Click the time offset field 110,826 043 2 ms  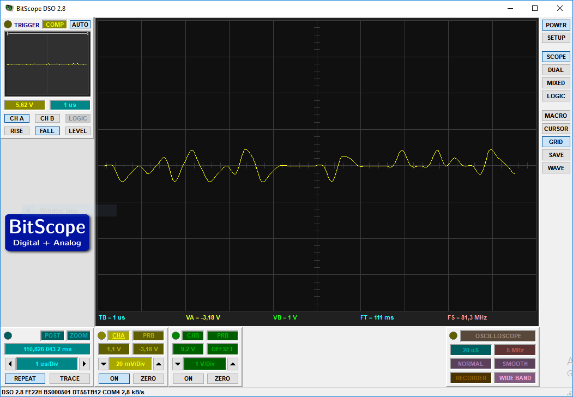pyautogui.click(x=47, y=349)
